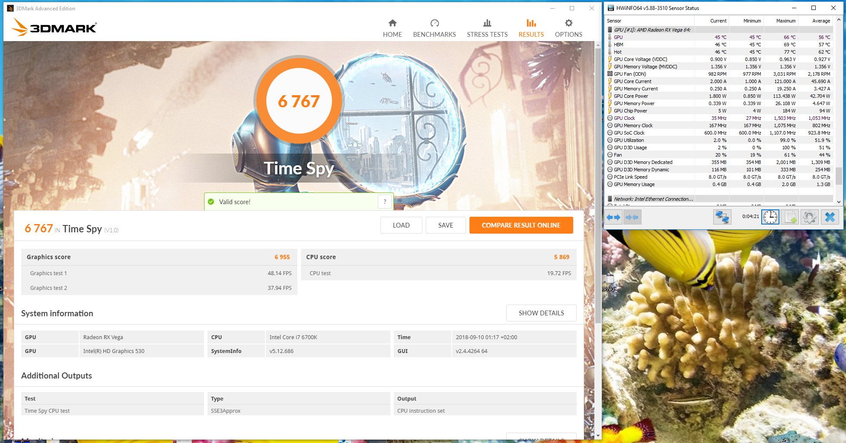Screen dimensions: 846x443
Task: Click chip icon of Network Intel Ethernet group
Action: click(610, 199)
